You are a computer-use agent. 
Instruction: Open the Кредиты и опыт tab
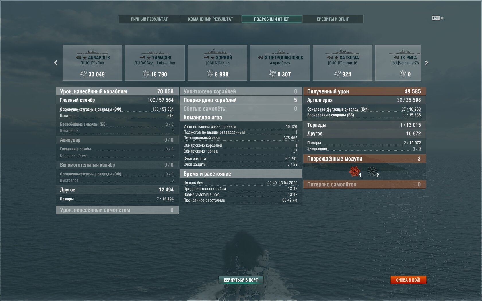pyautogui.click(x=333, y=19)
